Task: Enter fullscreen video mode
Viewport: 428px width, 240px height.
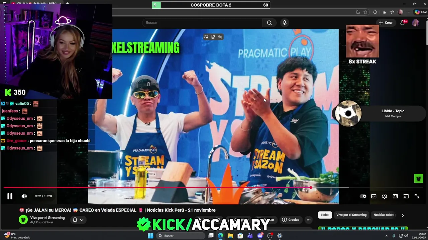Action: pyautogui.click(x=417, y=196)
